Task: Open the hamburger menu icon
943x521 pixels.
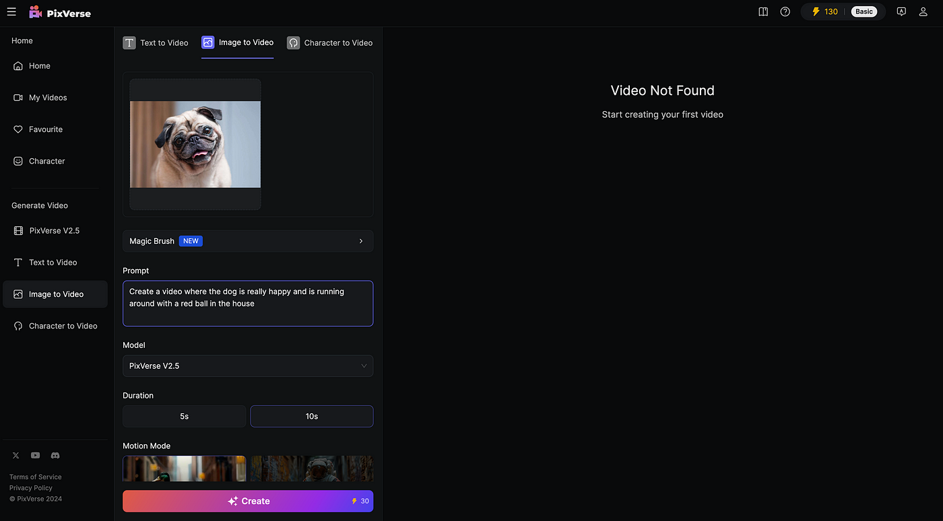Action: point(11,11)
